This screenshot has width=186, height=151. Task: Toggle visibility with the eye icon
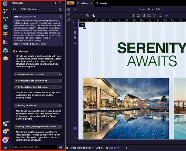pyautogui.click(x=75, y=43)
